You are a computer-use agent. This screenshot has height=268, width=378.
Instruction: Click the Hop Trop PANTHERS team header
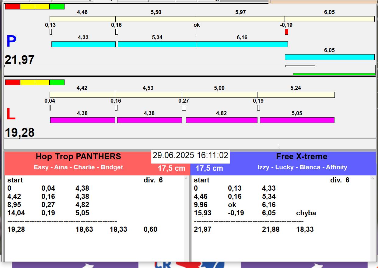coord(79,157)
